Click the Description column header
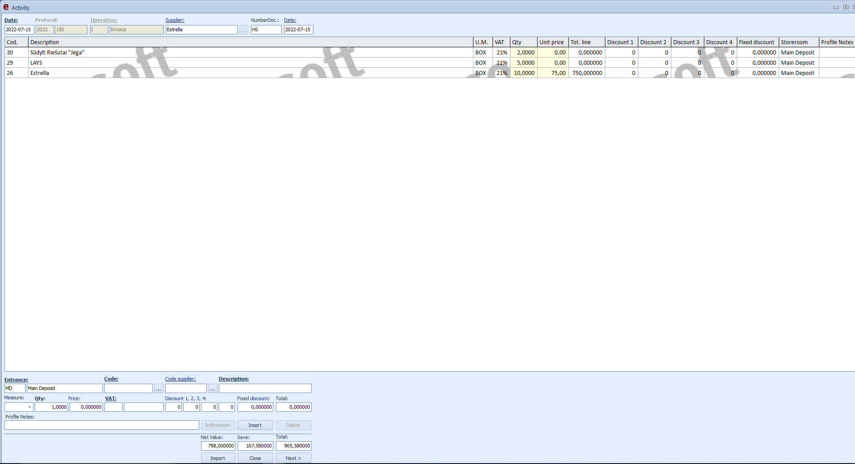The width and height of the screenshot is (855, 464). pos(251,42)
